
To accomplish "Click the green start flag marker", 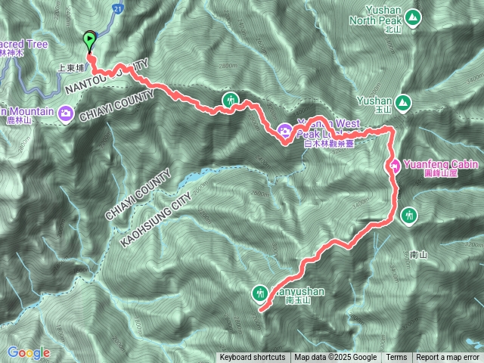I will (x=89, y=41).
